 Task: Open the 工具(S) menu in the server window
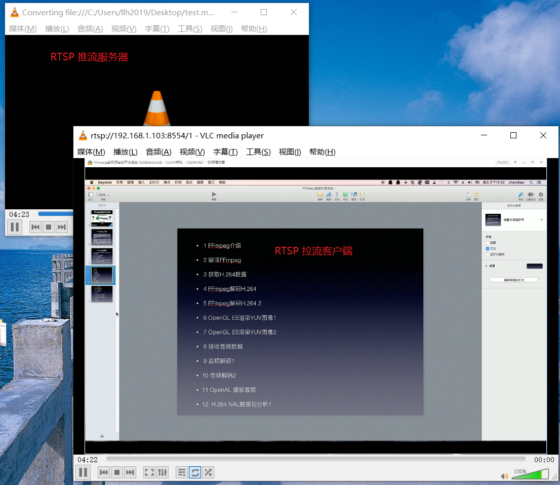[x=190, y=29]
